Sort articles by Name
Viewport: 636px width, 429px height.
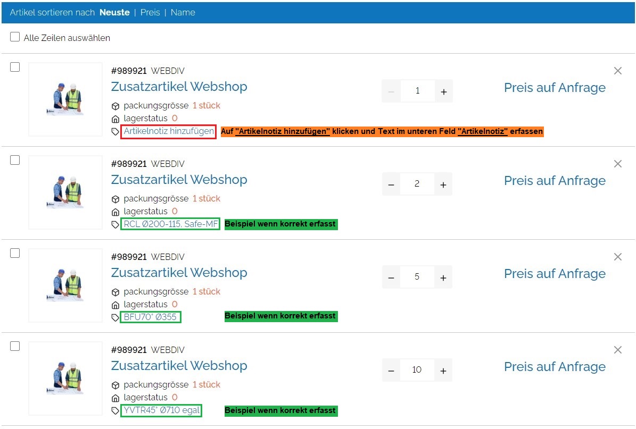pyautogui.click(x=183, y=12)
